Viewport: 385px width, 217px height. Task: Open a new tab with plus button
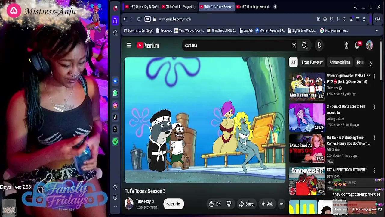pos(275,7)
